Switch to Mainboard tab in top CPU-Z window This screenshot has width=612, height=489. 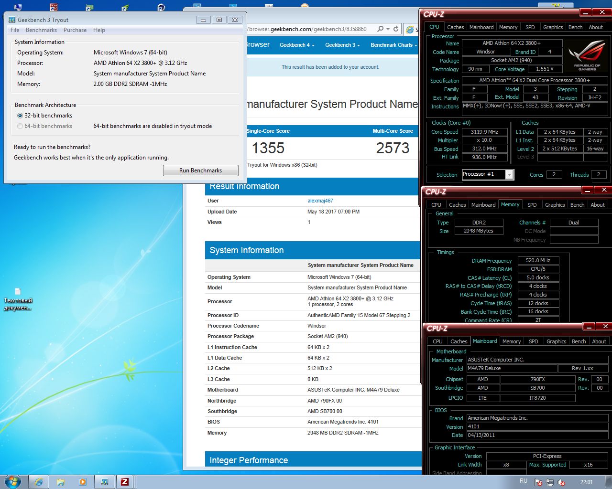[481, 27]
